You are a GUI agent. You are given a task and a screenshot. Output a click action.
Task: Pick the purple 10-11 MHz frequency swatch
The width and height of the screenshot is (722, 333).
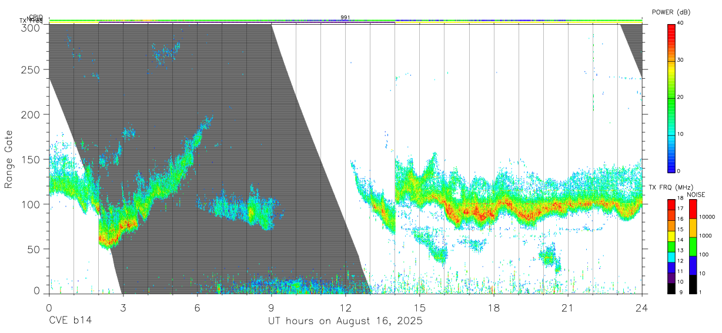click(671, 278)
